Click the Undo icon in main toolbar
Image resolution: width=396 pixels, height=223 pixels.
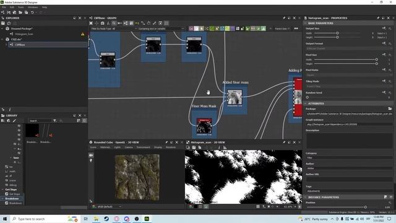coord(32,12)
